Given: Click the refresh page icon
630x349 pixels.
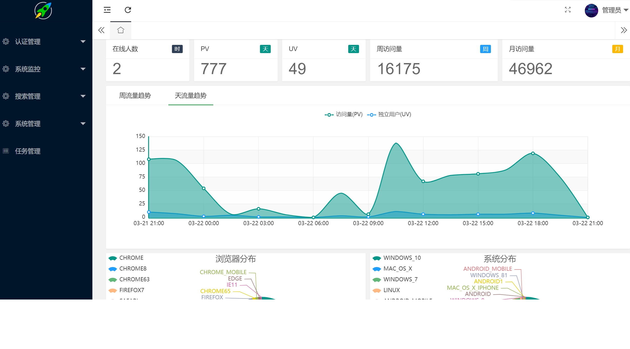Looking at the screenshot, I should pyautogui.click(x=128, y=10).
